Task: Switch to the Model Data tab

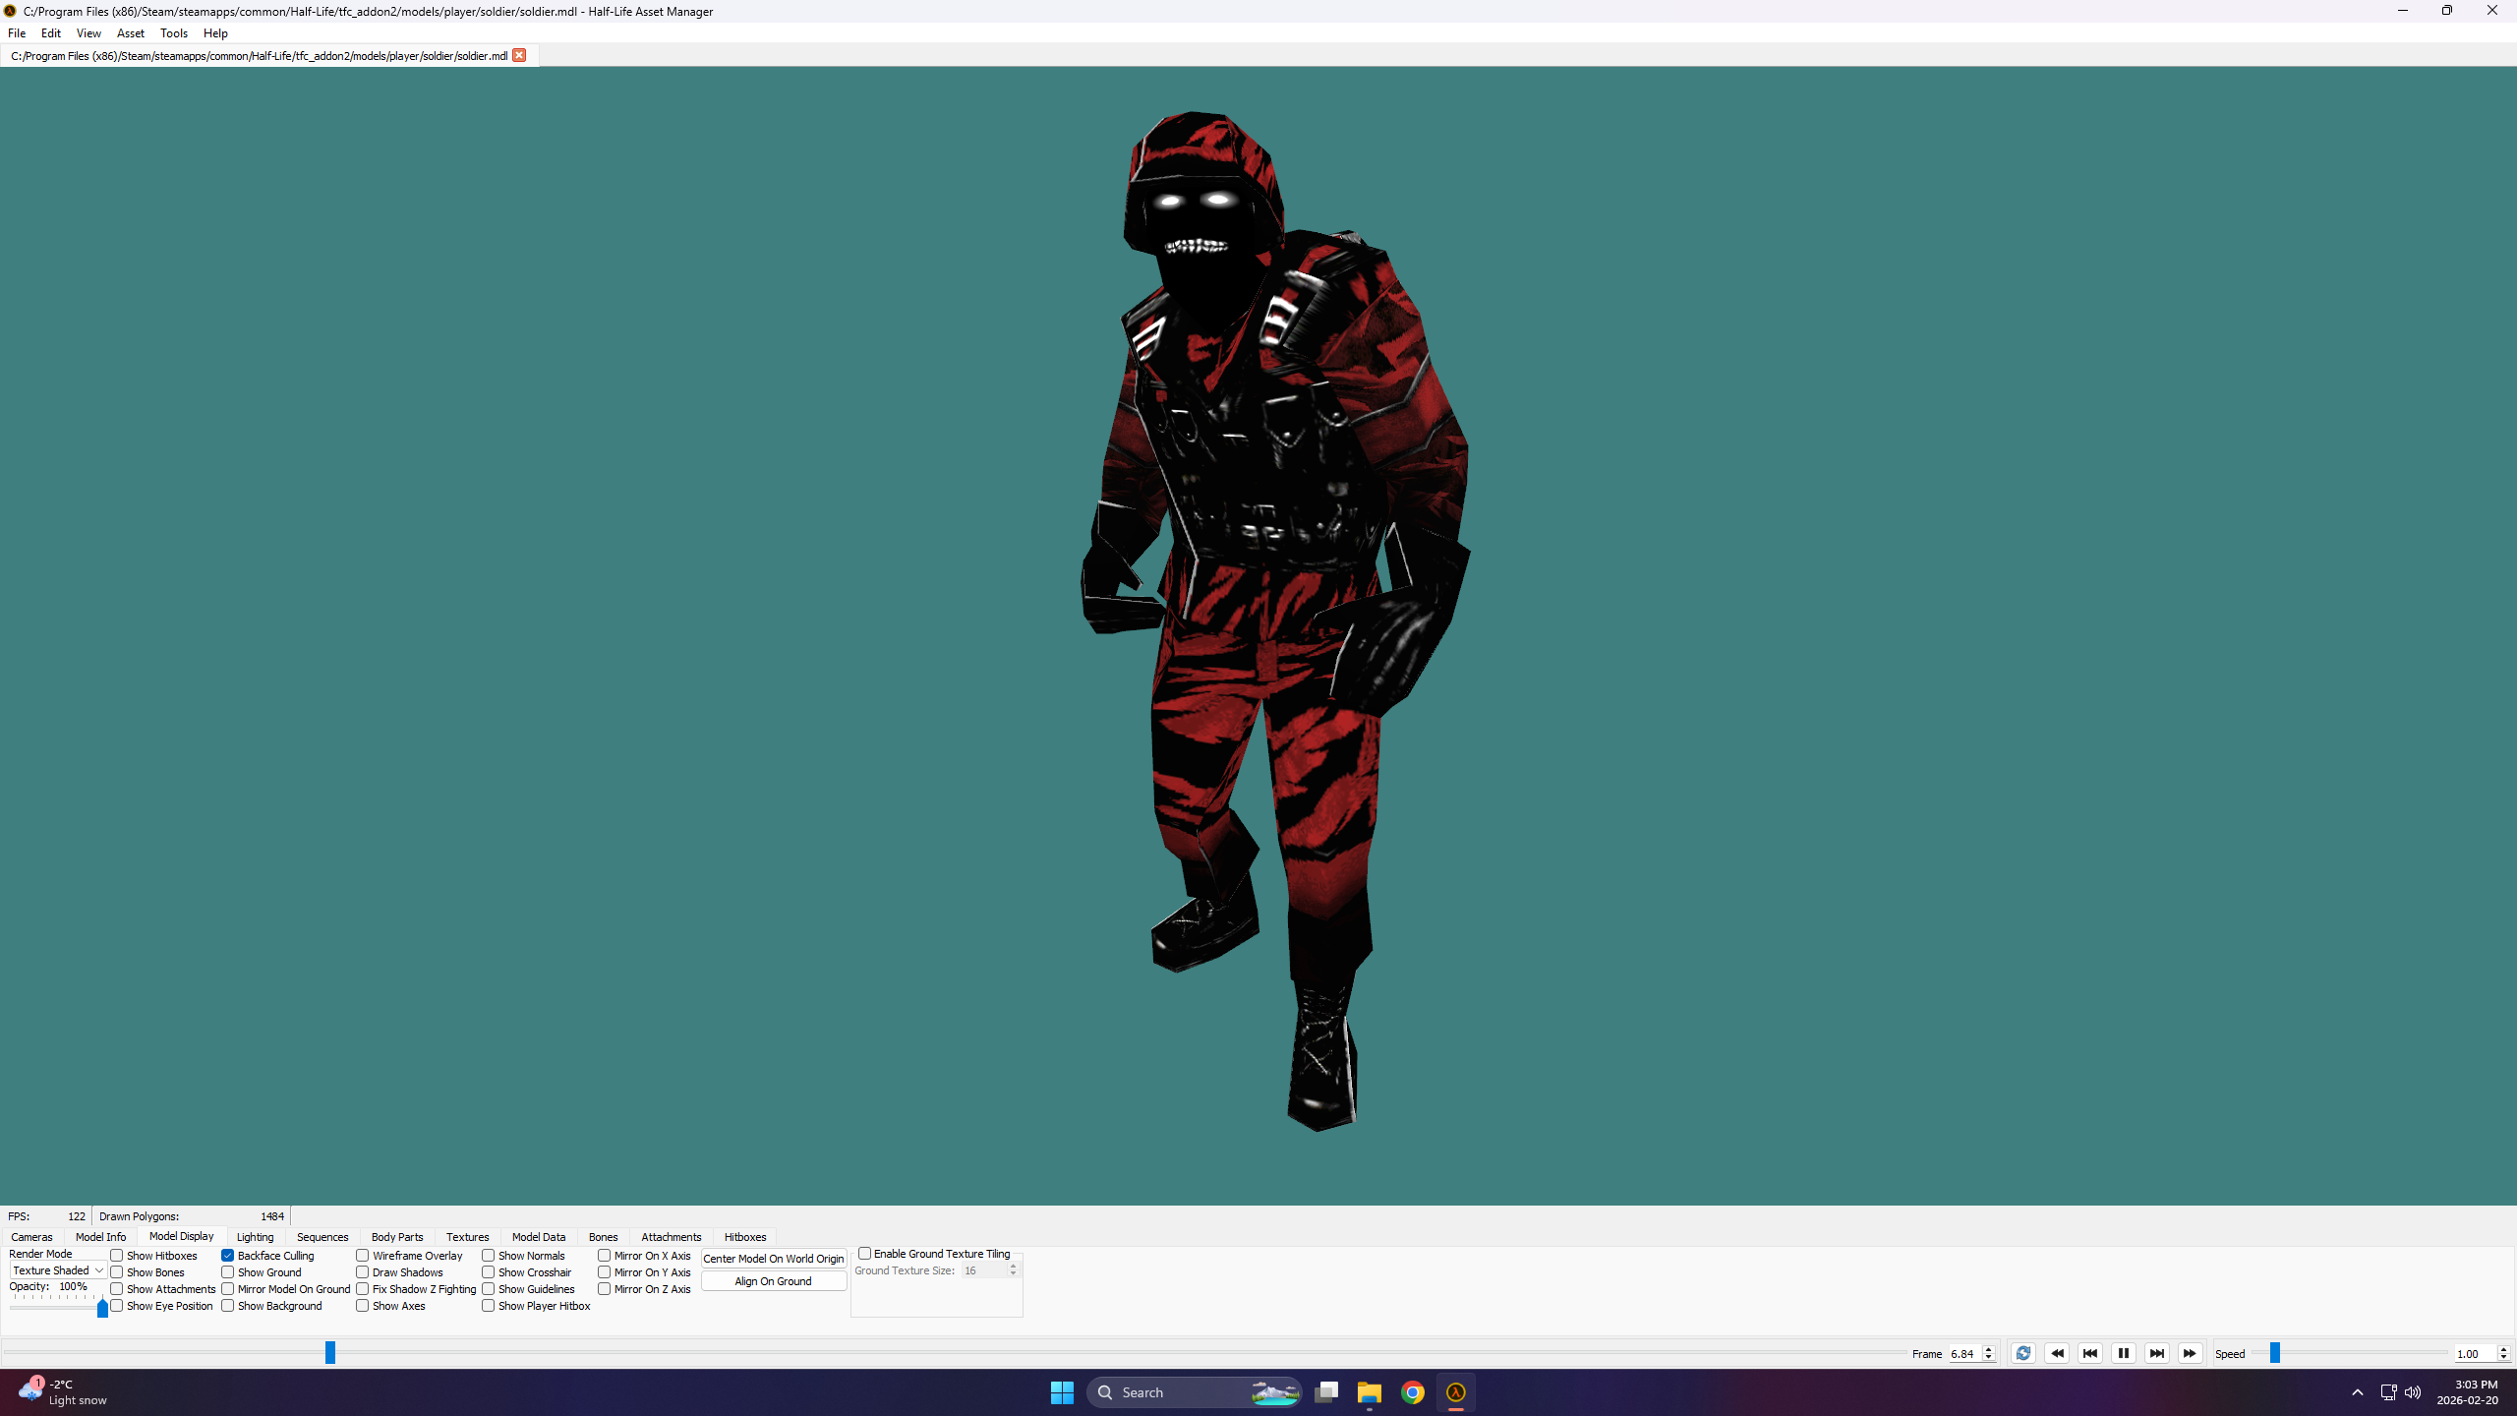Action: pyautogui.click(x=539, y=1237)
